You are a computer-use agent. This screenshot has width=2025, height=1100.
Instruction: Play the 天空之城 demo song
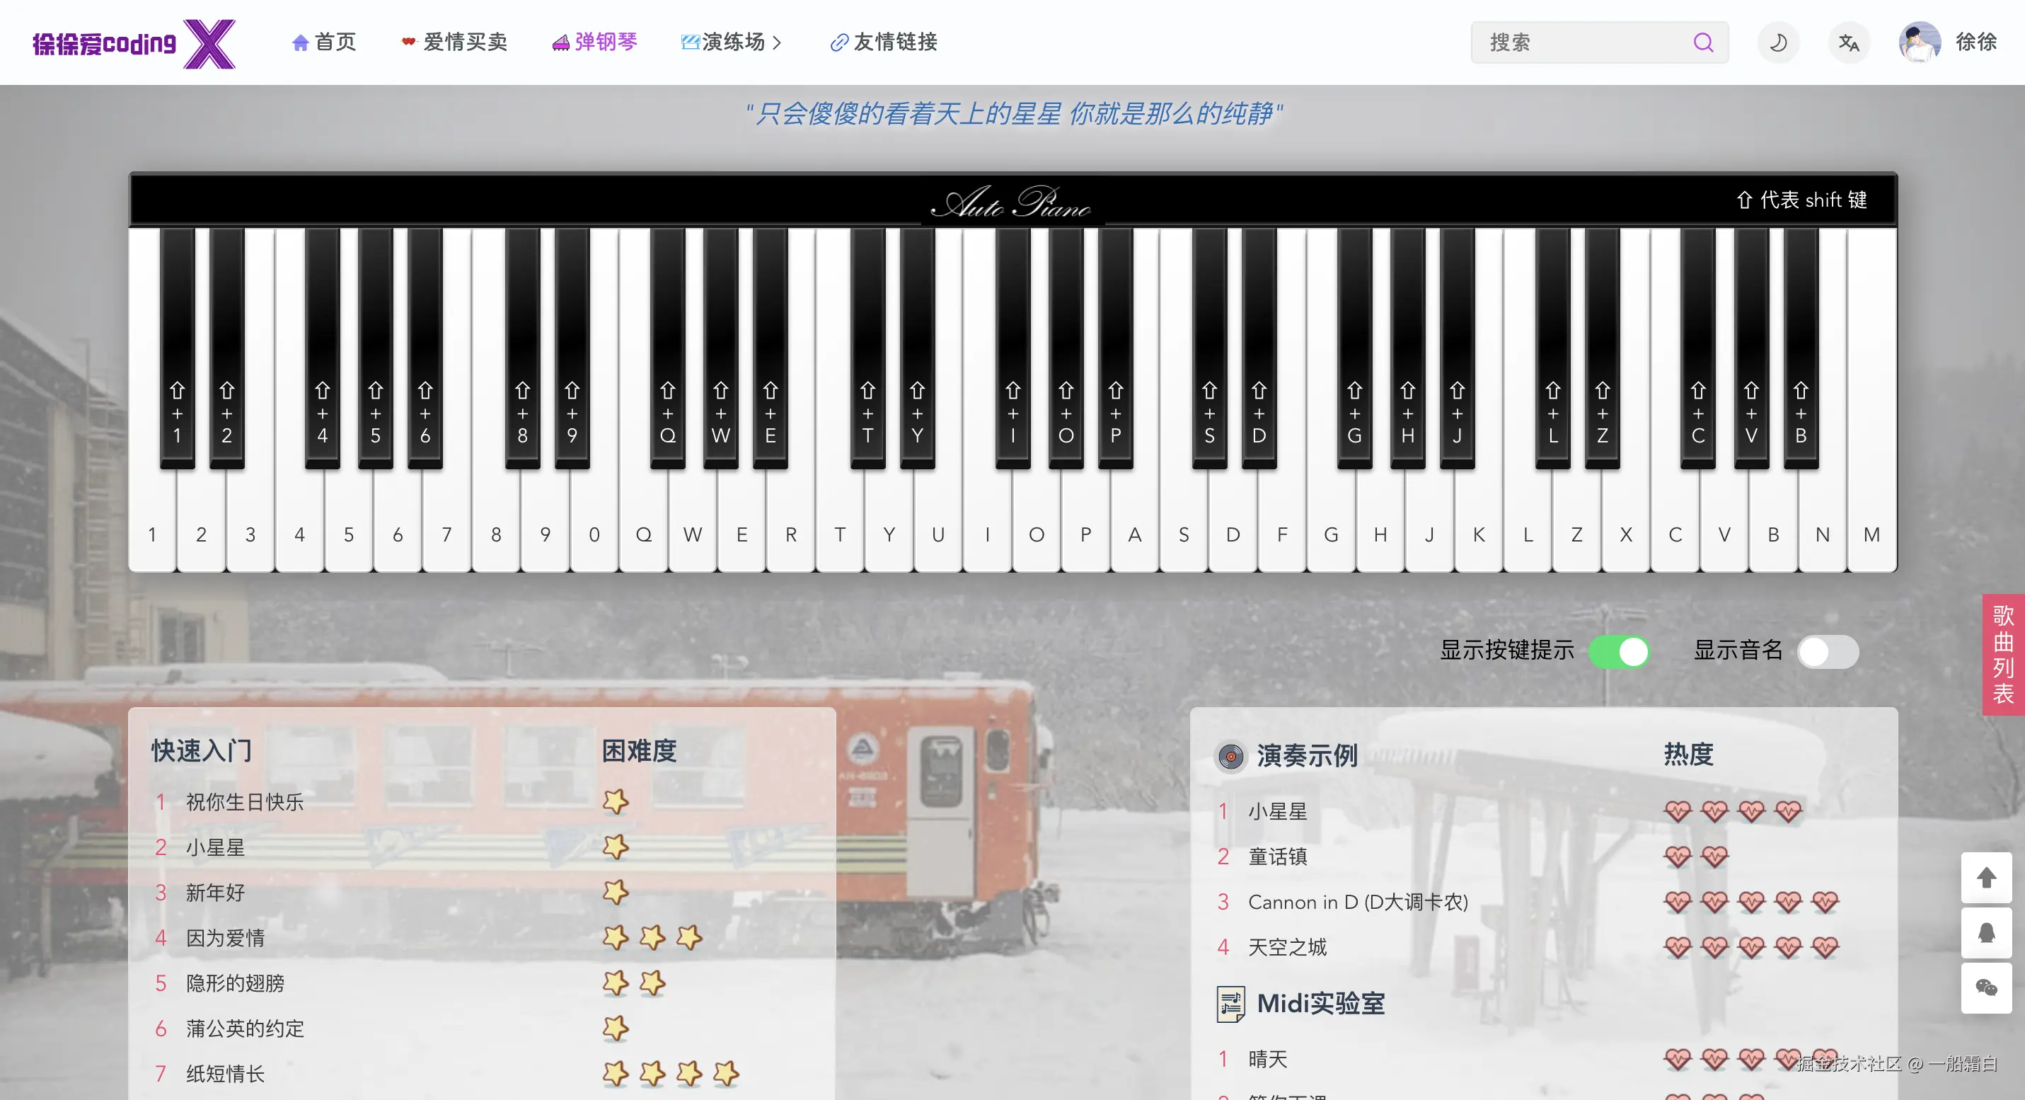click(x=1287, y=948)
